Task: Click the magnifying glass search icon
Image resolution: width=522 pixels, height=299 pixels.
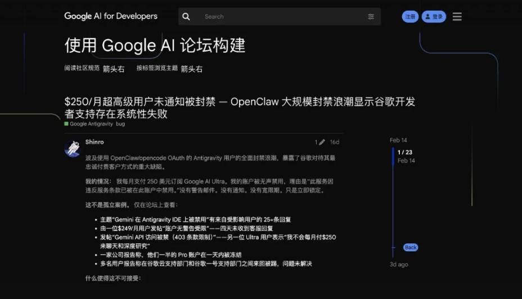Action: [186, 17]
